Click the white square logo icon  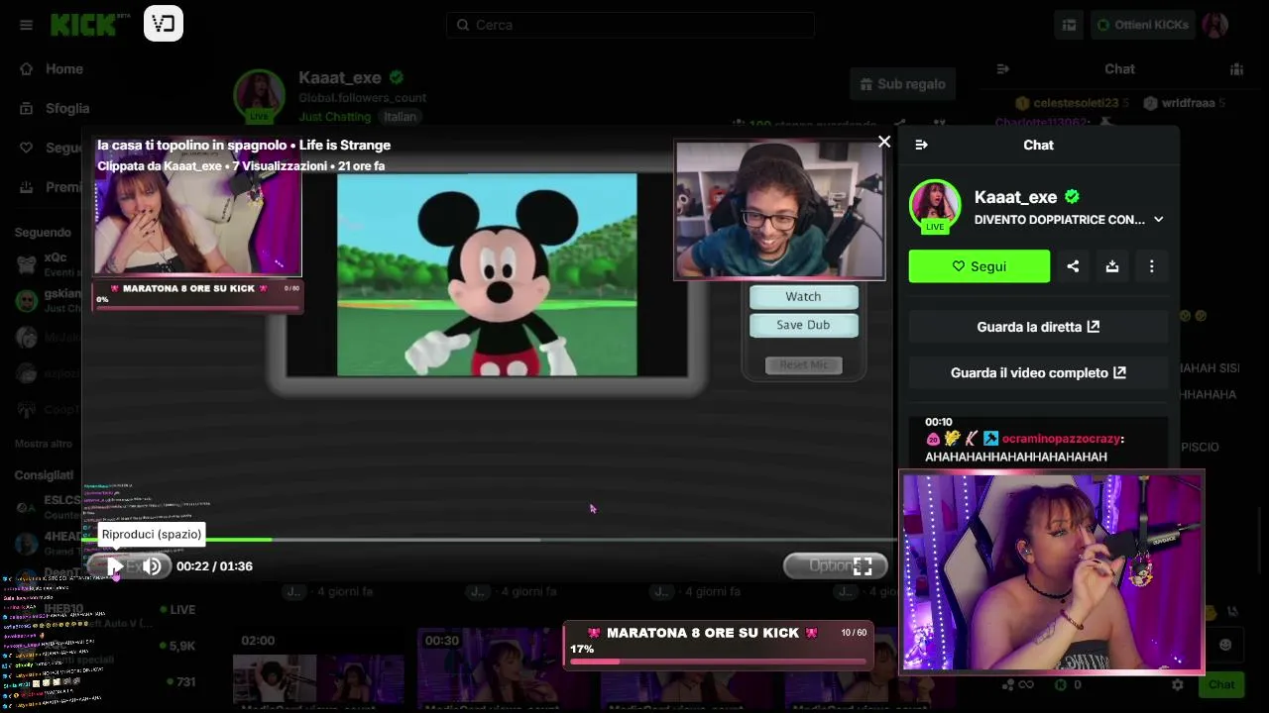pos(164,23)
